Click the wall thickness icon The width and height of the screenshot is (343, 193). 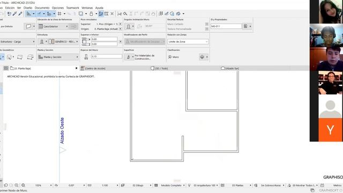(x=86, y=57)
